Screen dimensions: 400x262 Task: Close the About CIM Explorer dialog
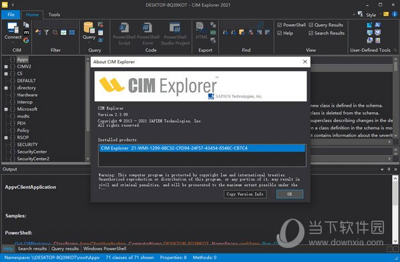pyautogui.click(x=305, y=61)
